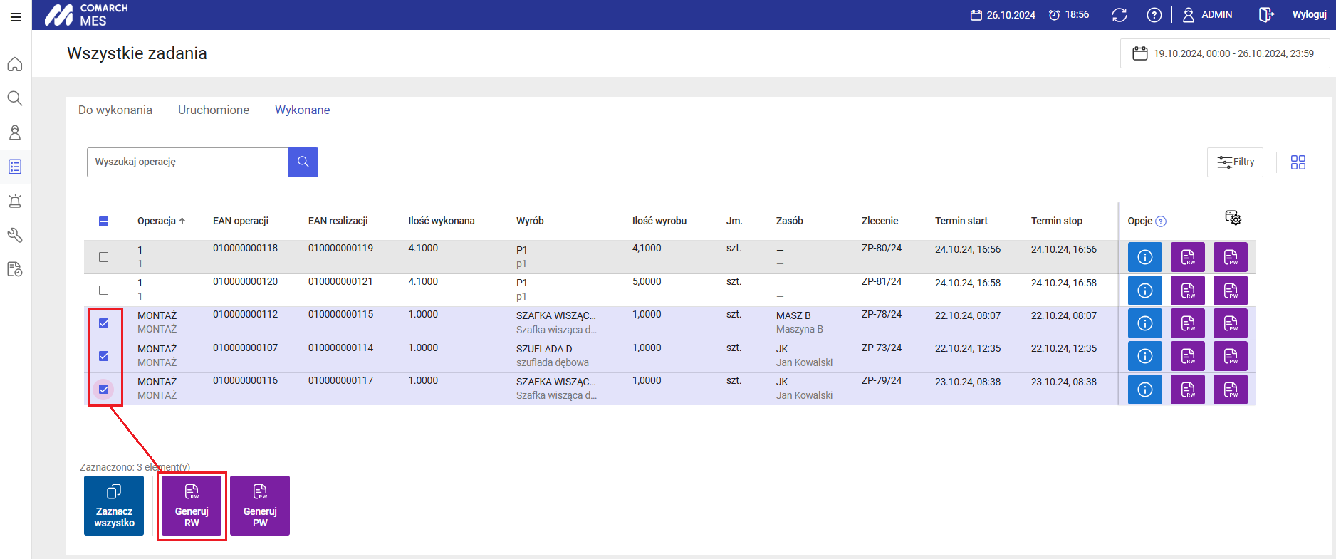Open the hamburger menu
The width and height of the screenshot is (1336, 559).
16,17
